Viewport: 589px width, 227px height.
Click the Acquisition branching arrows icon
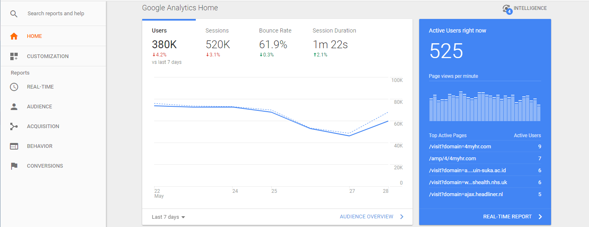click(14, 126)
